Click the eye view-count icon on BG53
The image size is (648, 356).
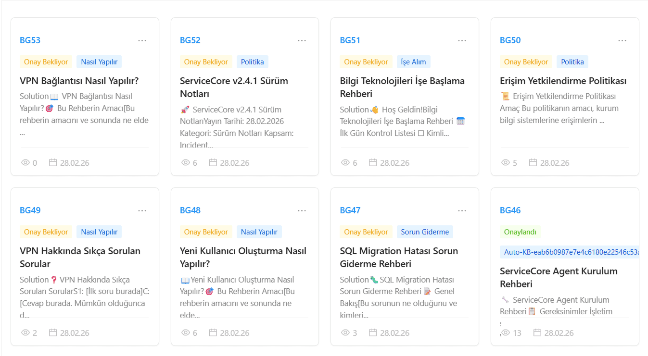coord(25,162)
